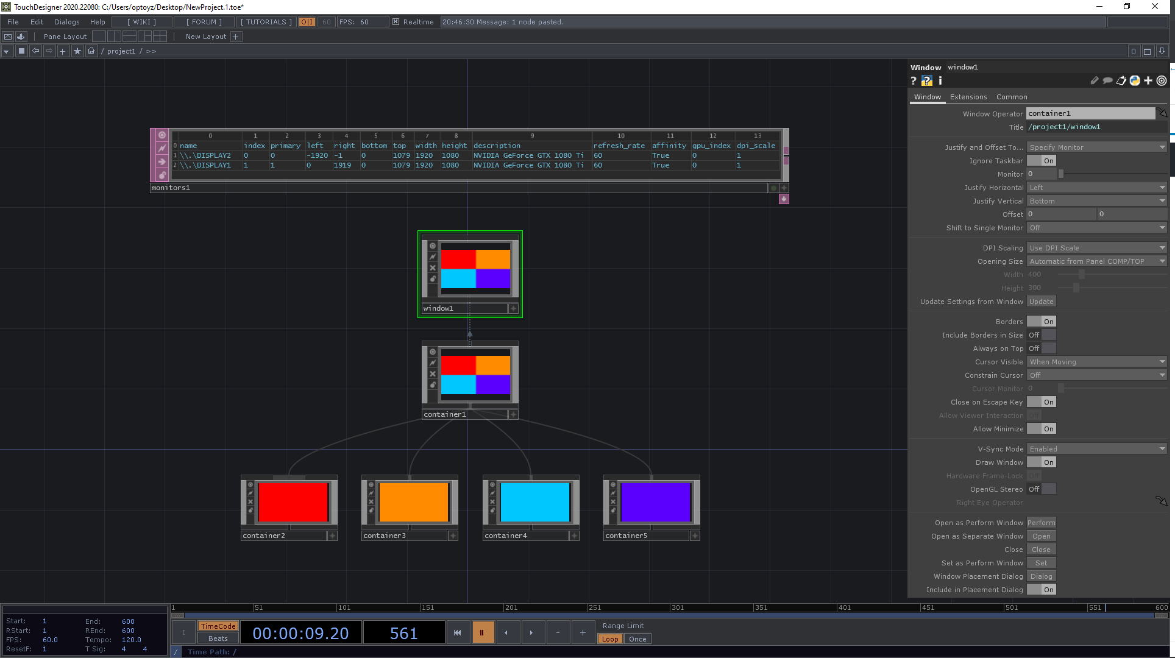The image size is (1175, 658).
Task: Disable the Close on Escape Key toggle
Action: click(x=1041, y=402)
